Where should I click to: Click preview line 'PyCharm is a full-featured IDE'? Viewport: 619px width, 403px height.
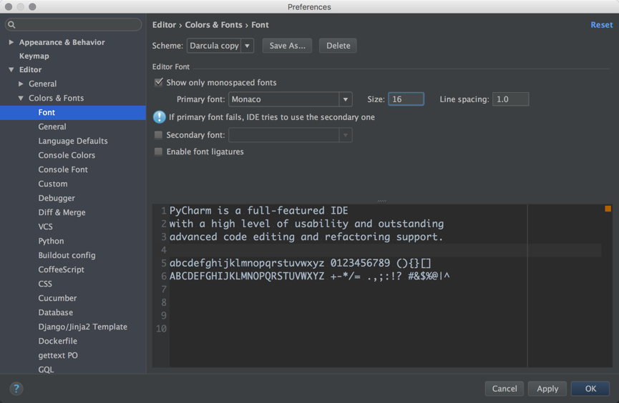258,211
